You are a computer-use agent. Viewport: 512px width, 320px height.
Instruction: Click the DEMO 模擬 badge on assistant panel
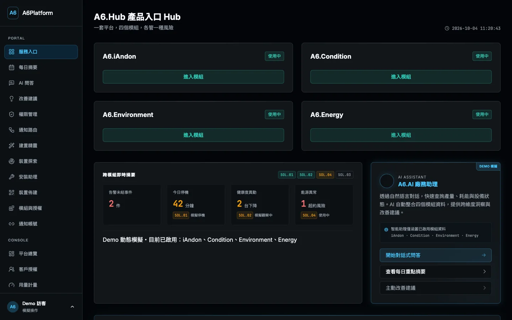click(x=488, y=166)
